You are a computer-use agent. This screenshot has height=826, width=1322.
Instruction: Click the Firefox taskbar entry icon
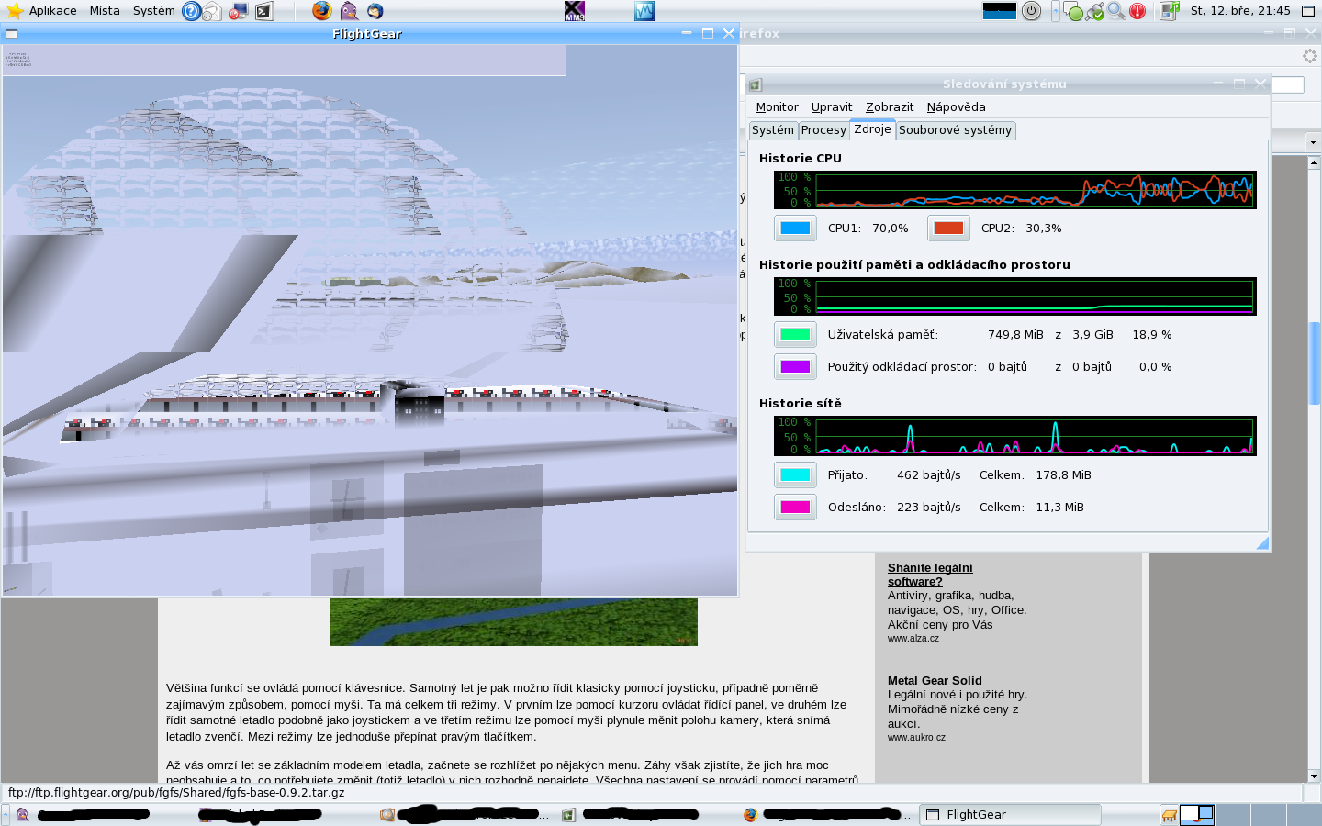tap(750, 814)
